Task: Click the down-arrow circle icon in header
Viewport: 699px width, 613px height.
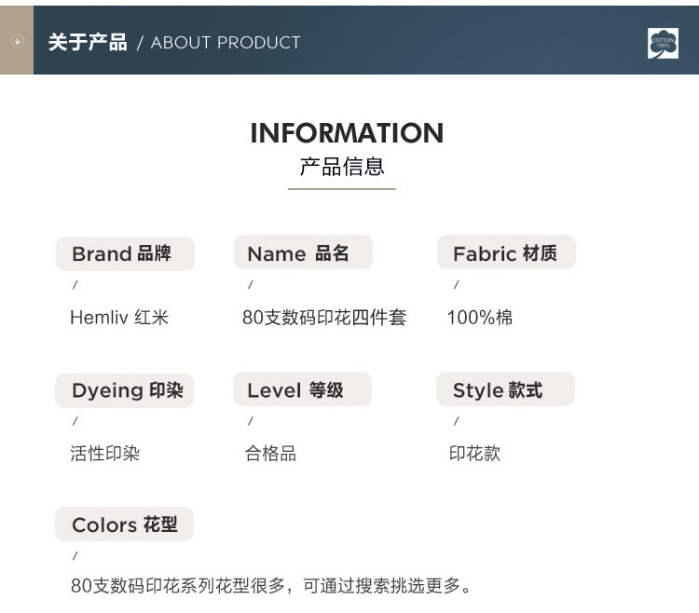Action: pos(18,41)
